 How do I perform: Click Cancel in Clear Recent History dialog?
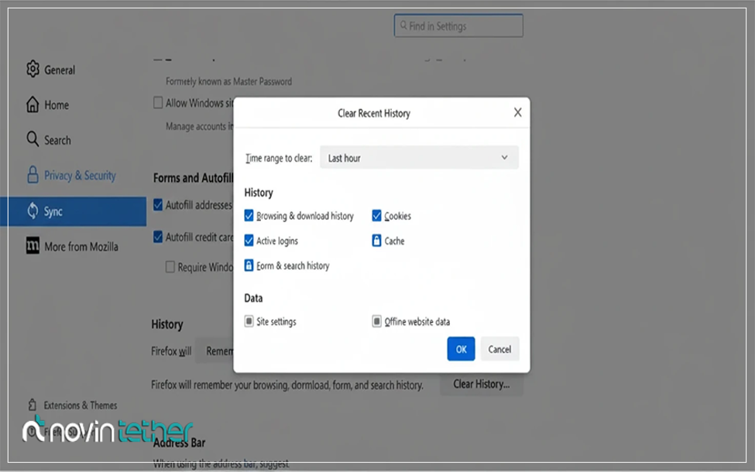tap(499, 349)
